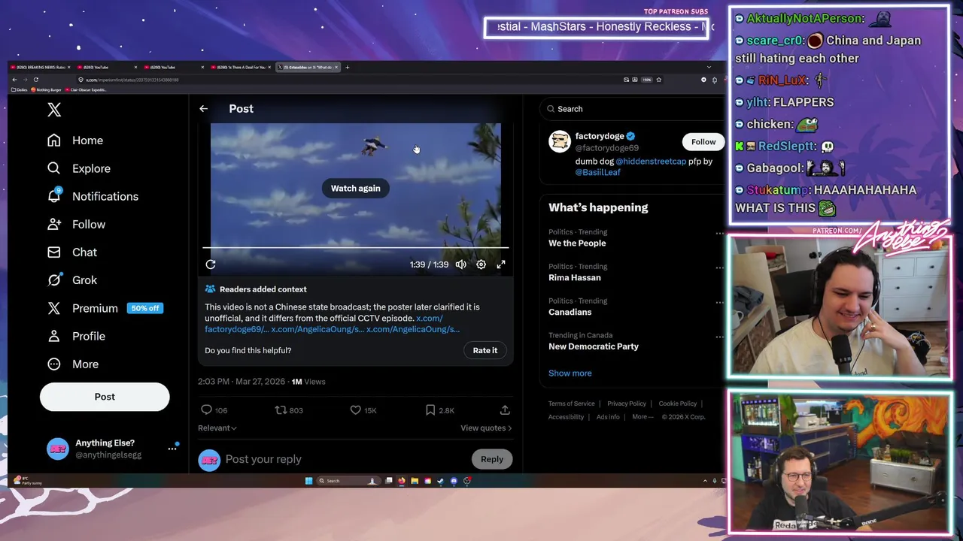The width and height of the screenshot is (963, 541).
Task: Open Notifications
Action: 93,196
